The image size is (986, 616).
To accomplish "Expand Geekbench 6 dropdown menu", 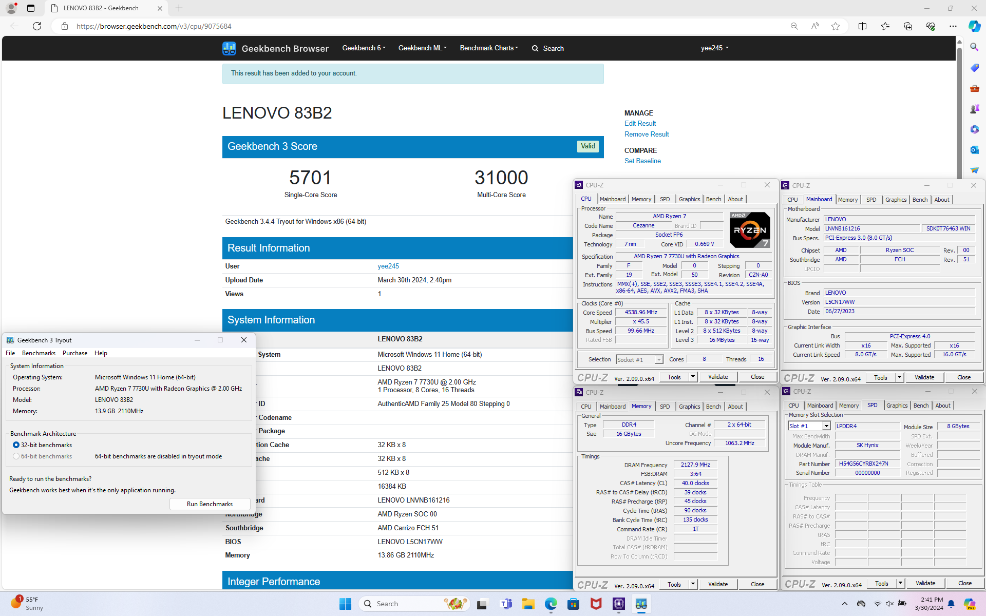I will [x=364, y=48].
